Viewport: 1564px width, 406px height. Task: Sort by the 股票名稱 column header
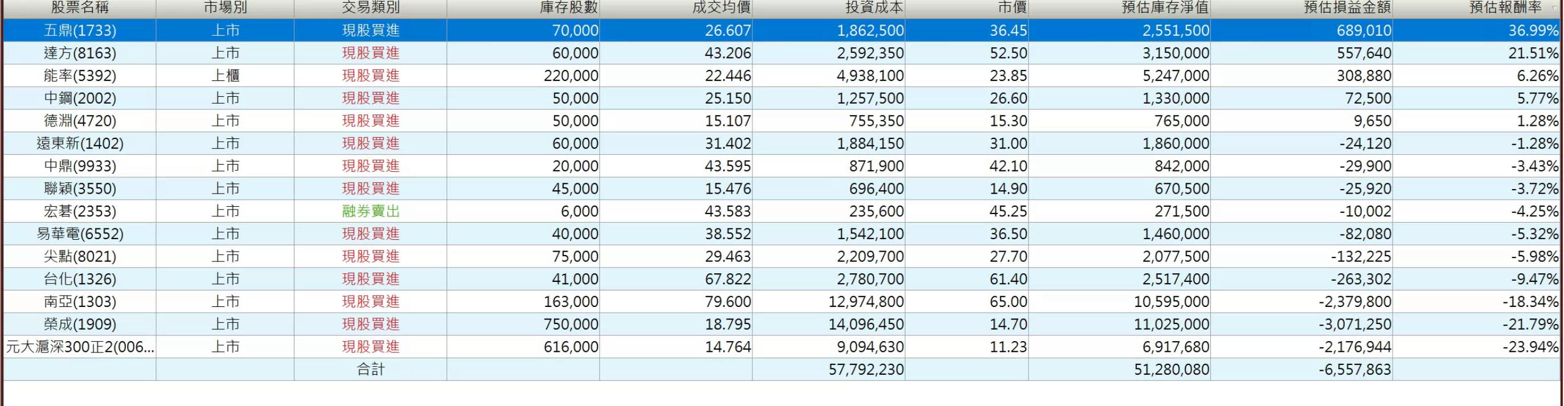tap(80, 8)
